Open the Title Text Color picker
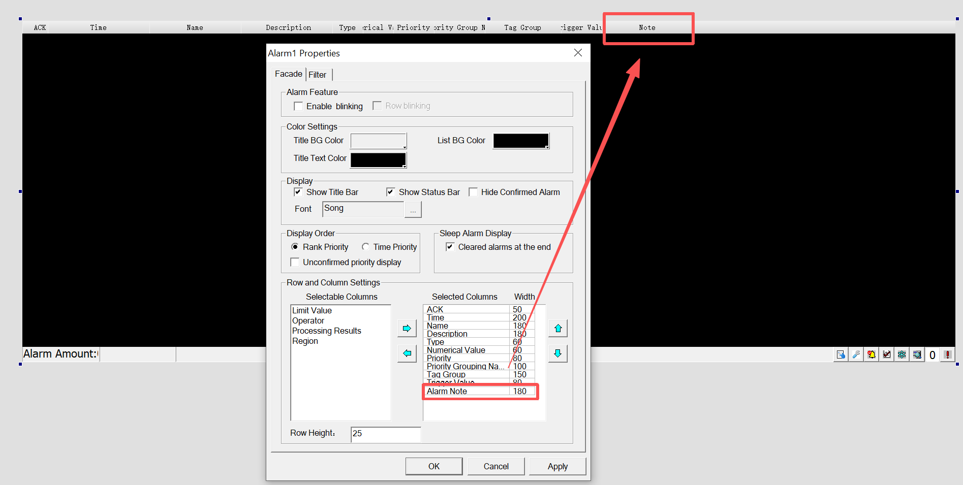The height and width of the screenshot is (485, 963). [379, 159]
